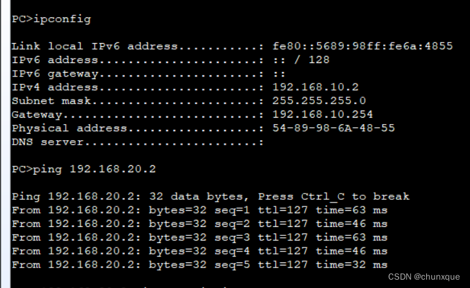Click the time=32 ms value
The height and width of the screenshot is (288, 470).
[x=352, y=264]
